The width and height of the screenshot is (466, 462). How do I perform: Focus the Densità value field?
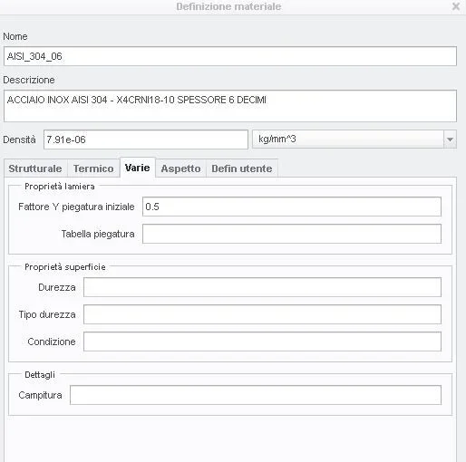146,140
